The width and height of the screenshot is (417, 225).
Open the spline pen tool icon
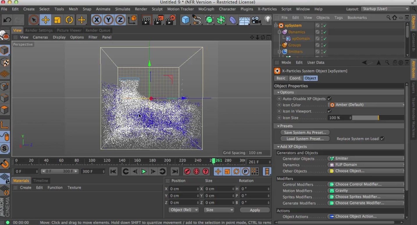point(197,20)
